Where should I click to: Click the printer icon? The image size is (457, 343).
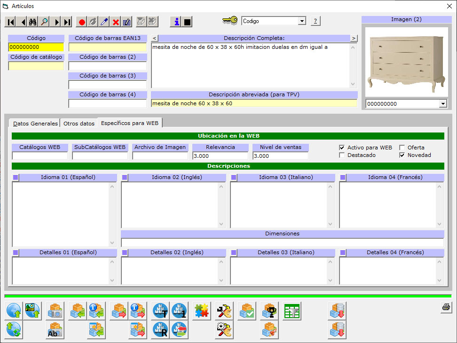[x=446, y=308]
